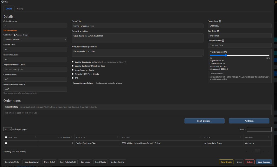Click the Account & login user icon button
277x167 pixels.
pyautogui.click(x=21, y=35)
